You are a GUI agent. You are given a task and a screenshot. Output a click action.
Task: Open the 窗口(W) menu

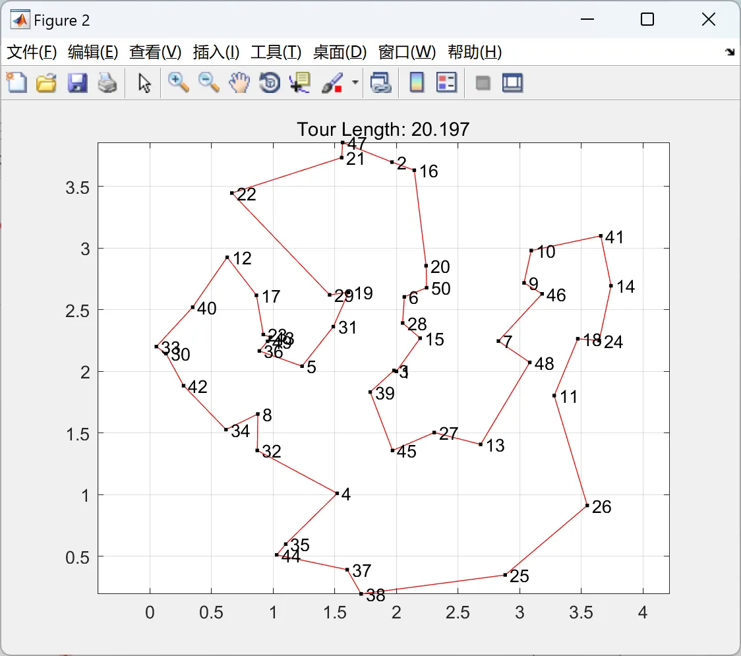tap(407, 52)
